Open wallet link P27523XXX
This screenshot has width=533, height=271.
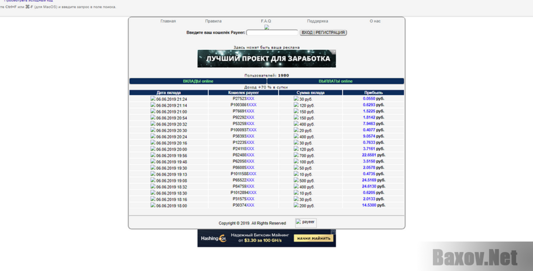pyautogui.click(x=244, y=98)
